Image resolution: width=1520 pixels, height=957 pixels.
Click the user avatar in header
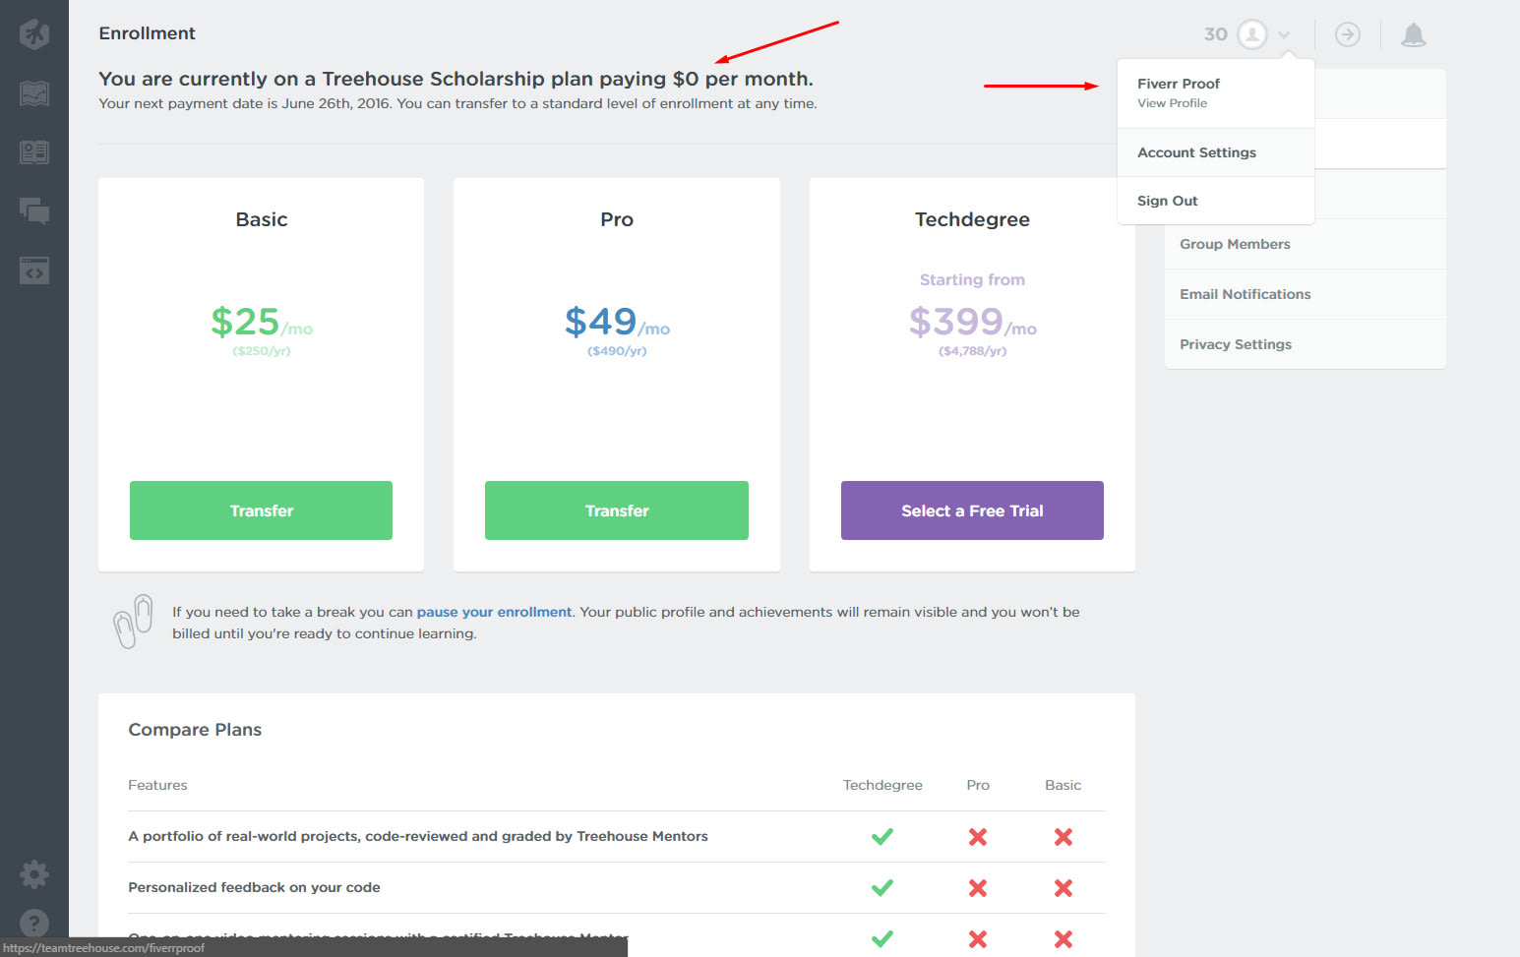1251,34
